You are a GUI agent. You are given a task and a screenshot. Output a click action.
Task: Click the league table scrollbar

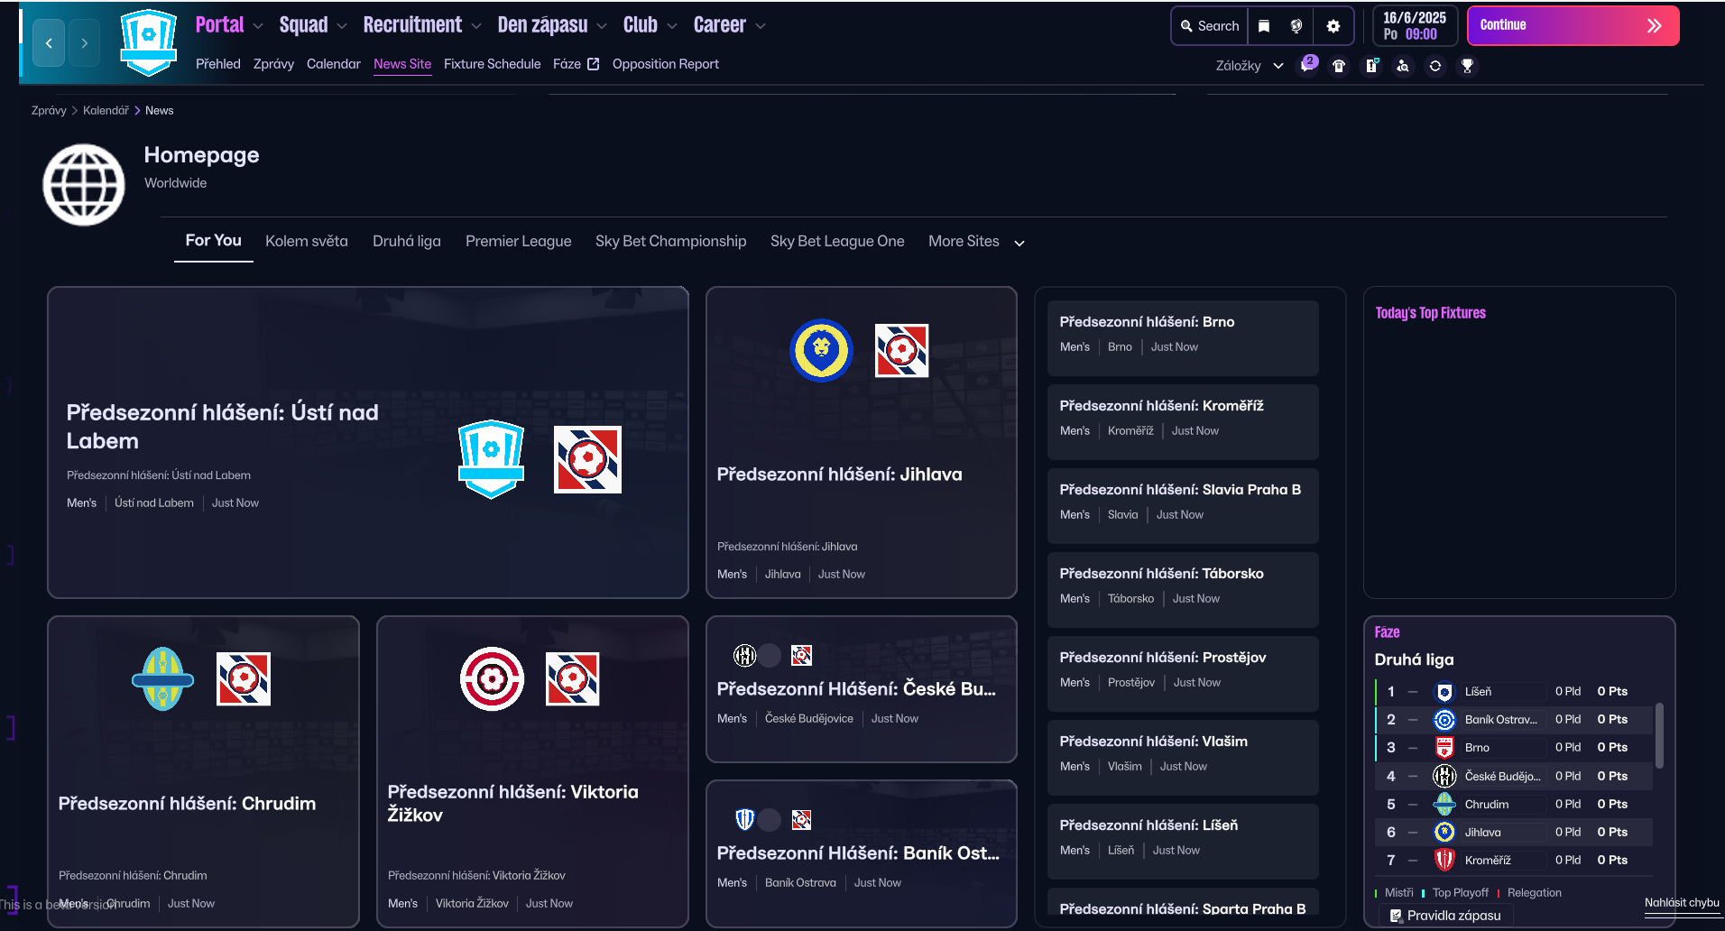coord(1659,735)
